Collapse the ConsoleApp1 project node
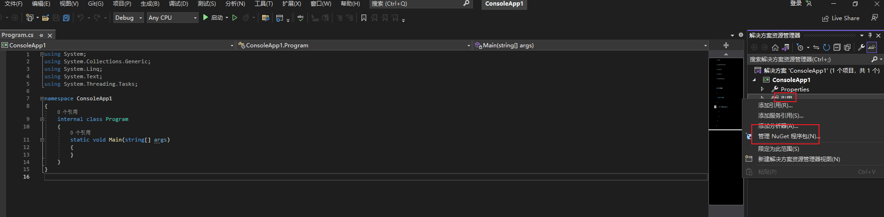The width and height of the screenshot is (884, 217). pos(754,80)
